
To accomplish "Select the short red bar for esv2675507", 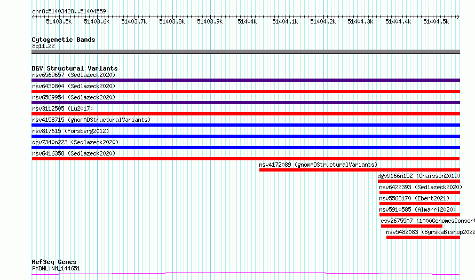I will (x=411, y=226).
